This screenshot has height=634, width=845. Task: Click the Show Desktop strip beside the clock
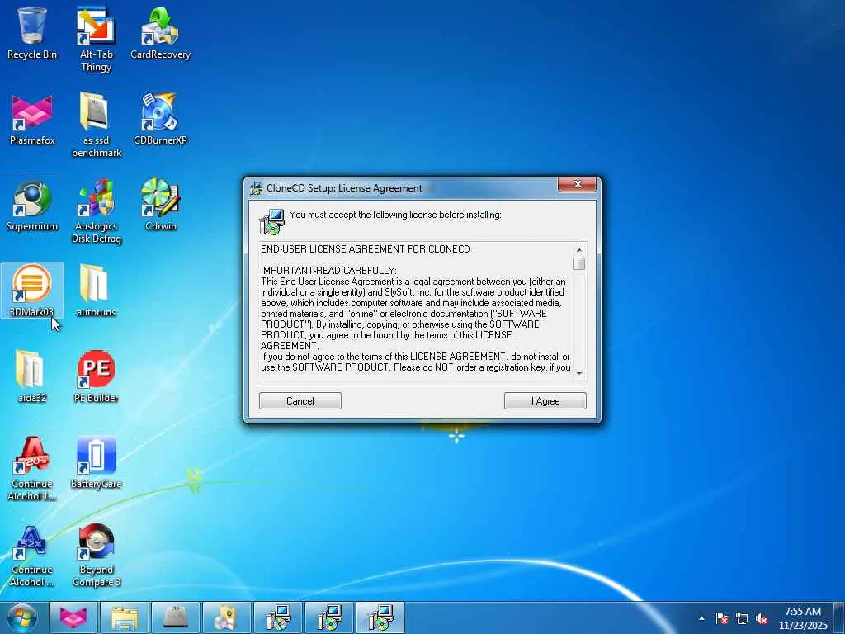pos(839,617)
